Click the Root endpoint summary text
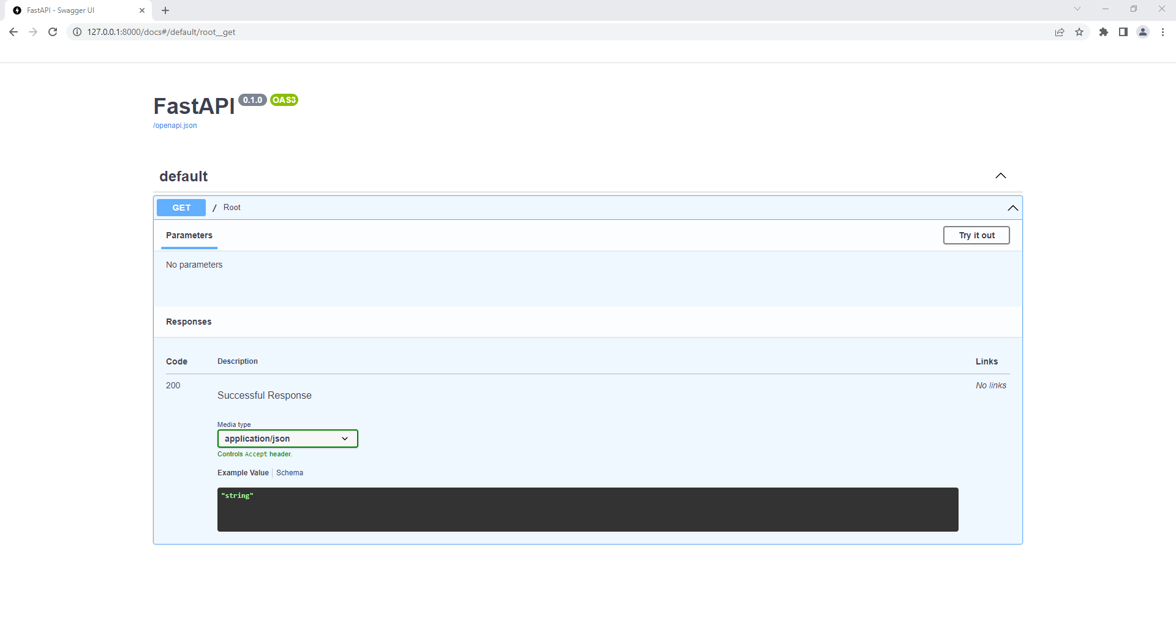The height and width of the screenshot is (637, 1176). pyautogui.click(x=232, y=208)
